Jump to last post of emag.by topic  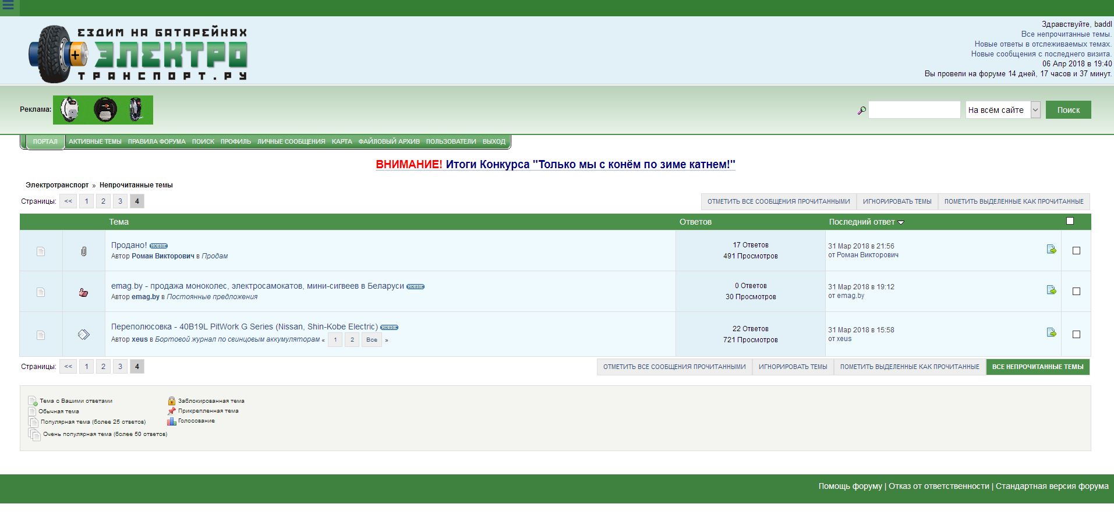(x=1051, y=290)
